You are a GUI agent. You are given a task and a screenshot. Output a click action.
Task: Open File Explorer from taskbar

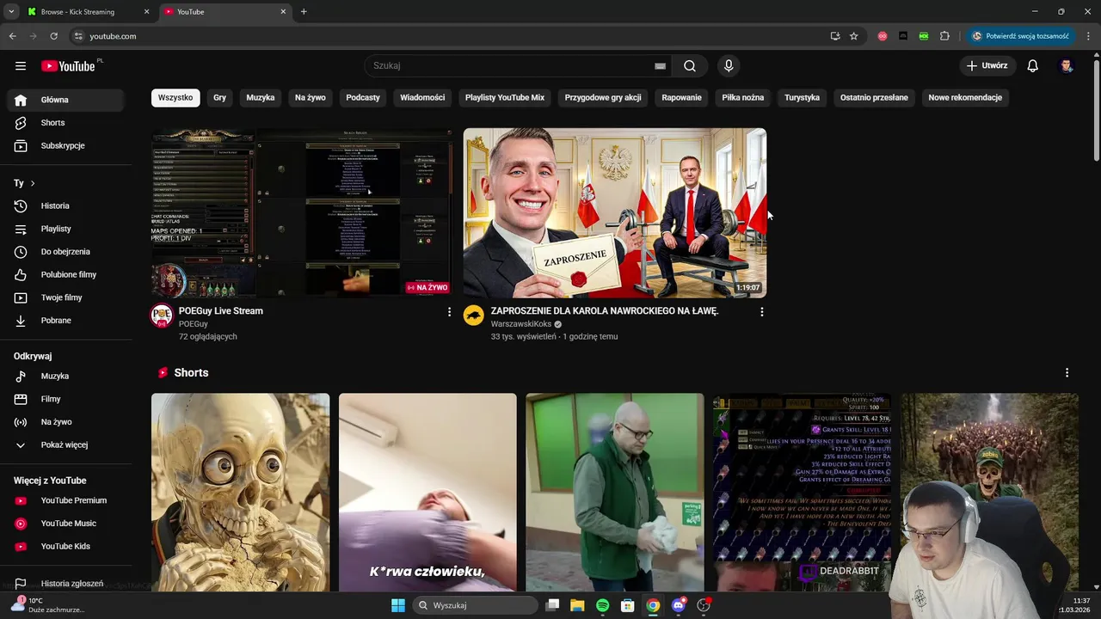577,605
